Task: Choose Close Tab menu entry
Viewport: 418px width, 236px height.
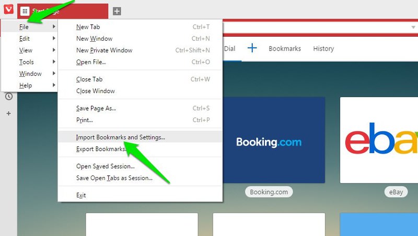Action: tap(140, 79)
